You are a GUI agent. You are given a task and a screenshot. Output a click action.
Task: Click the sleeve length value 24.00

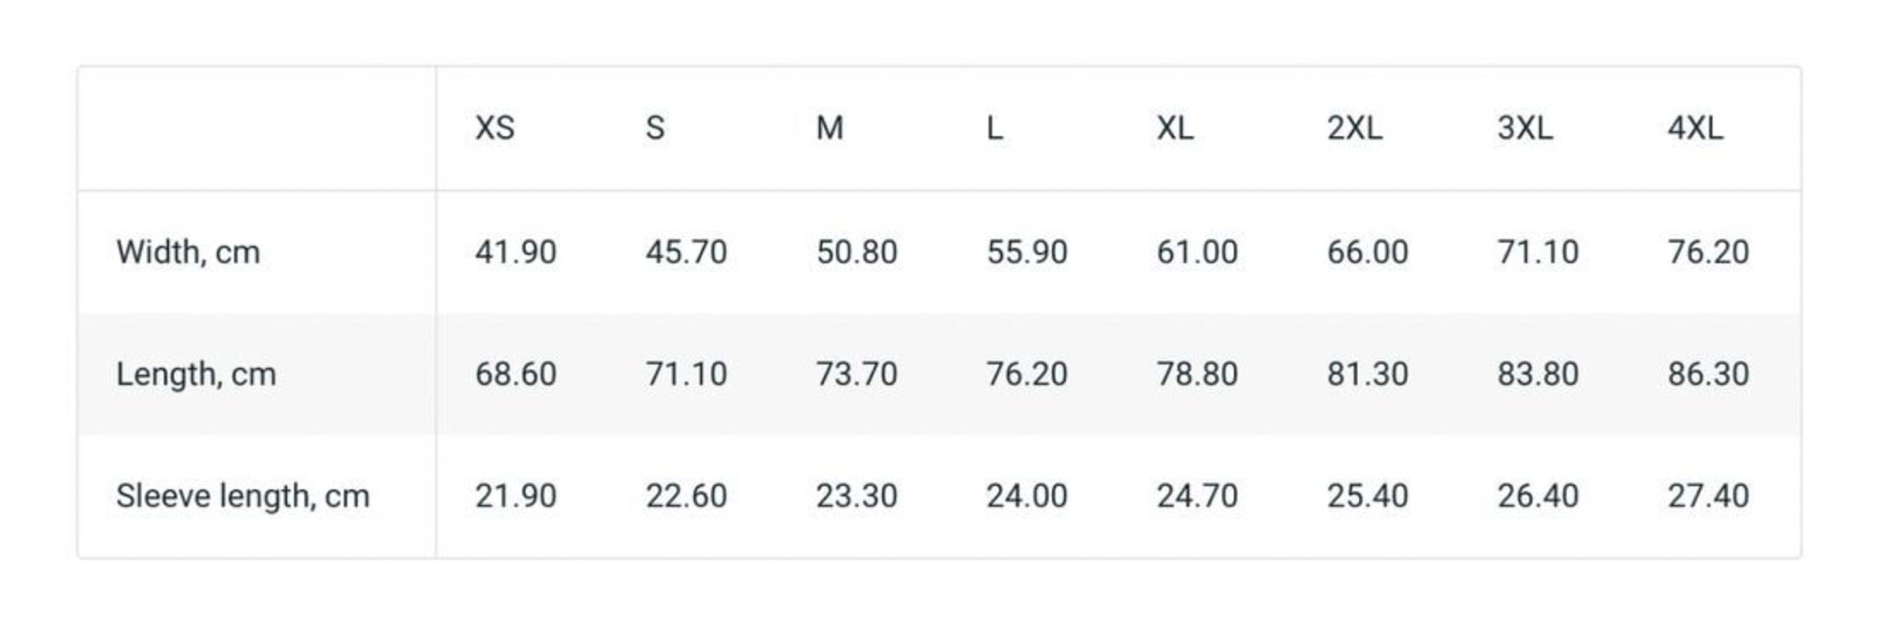point(1026,496)
